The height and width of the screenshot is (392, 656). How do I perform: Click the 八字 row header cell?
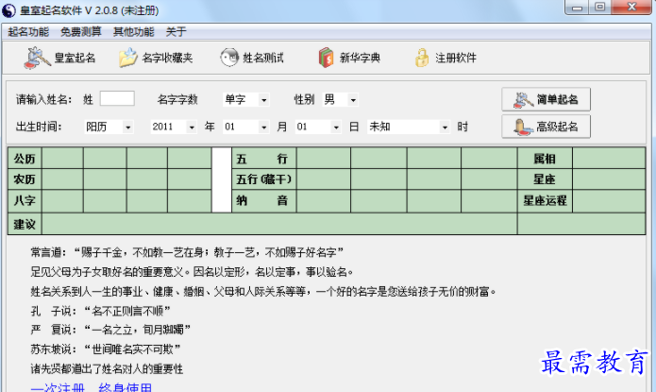25,200
